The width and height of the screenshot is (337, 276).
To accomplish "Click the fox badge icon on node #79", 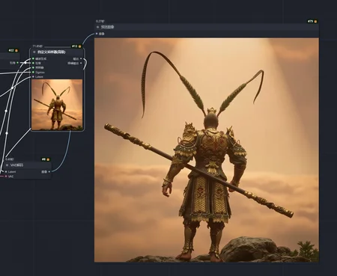I will coord(315,22).
